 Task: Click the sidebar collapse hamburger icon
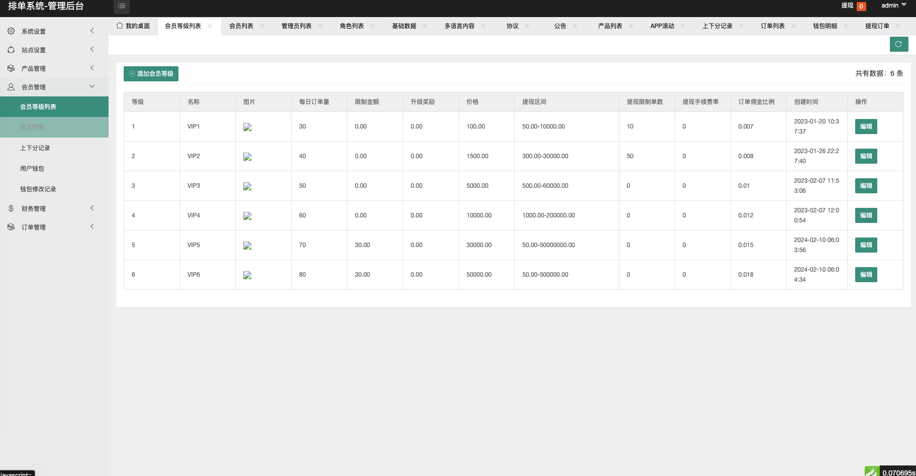pos(122,6)
